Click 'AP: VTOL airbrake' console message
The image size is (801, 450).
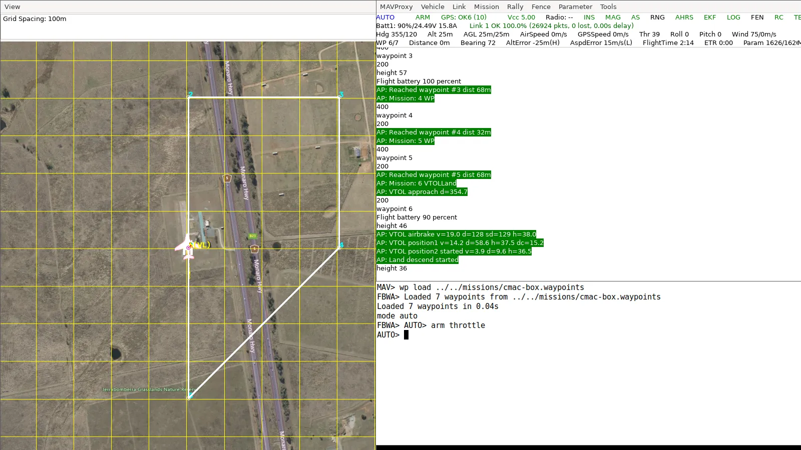(x=456, y=234)
